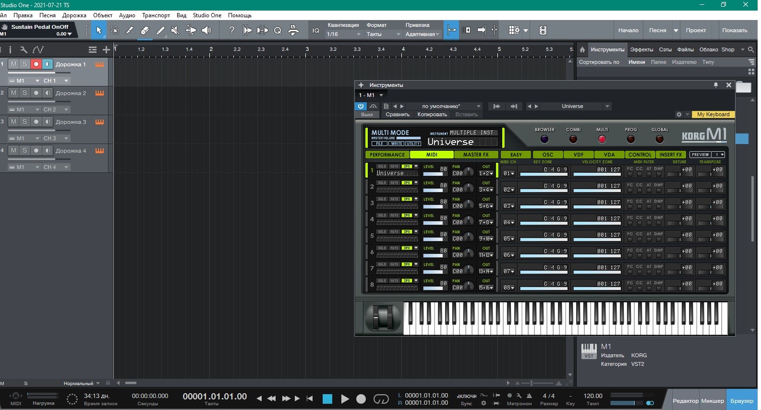Enable the metronome click icon
The image size is (761, 410).
pos(529,396)
